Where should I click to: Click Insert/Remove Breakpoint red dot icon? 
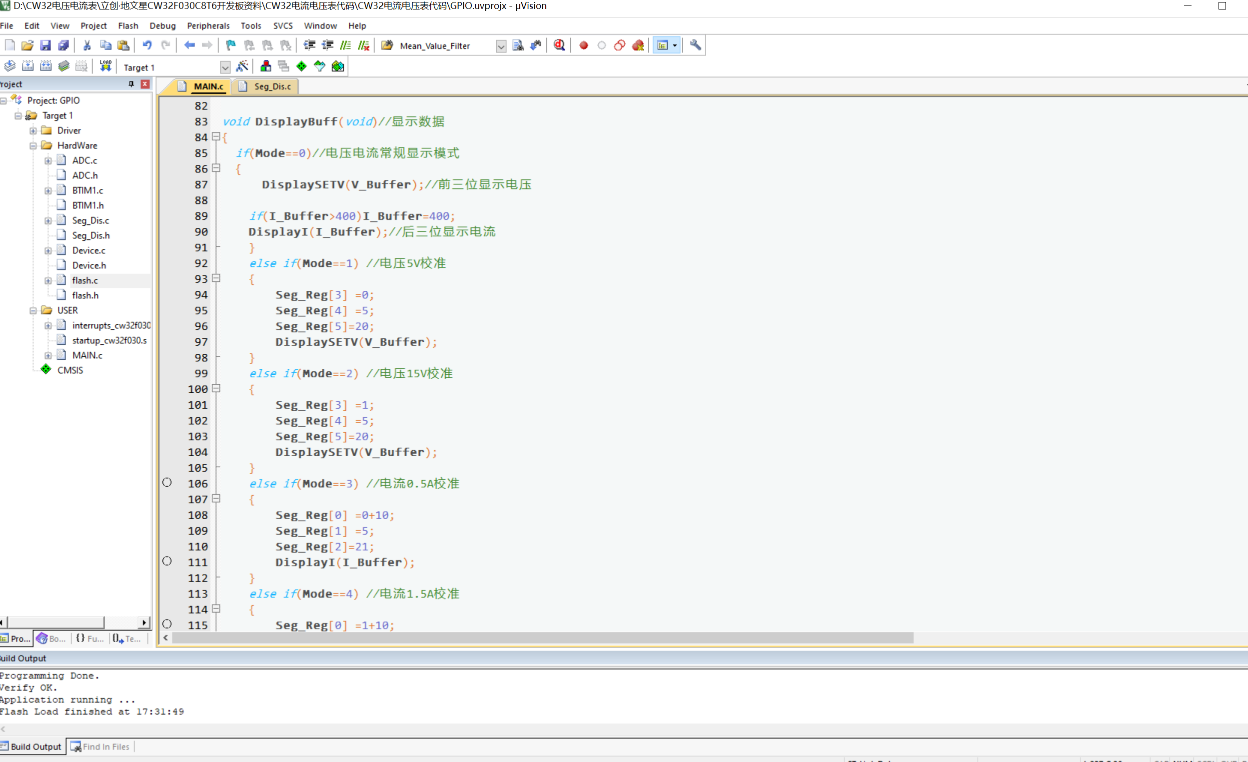pyautogui.click(x=583, y=45)
